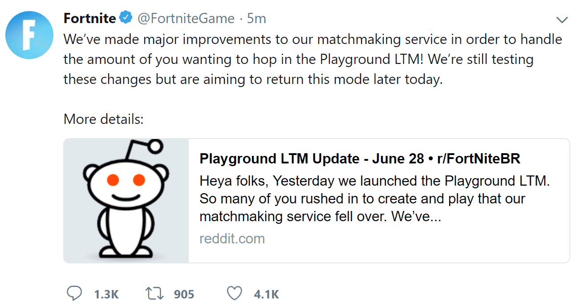Click the reply speech bubble icon
Viewport: 581px width, 306px height.
tap(74, 294)
